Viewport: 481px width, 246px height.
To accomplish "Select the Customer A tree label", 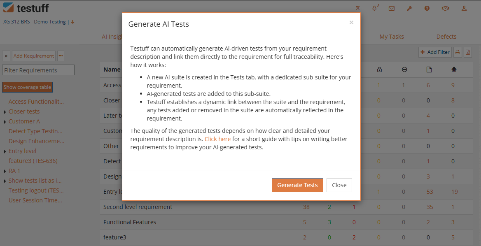I will point(24,121).
